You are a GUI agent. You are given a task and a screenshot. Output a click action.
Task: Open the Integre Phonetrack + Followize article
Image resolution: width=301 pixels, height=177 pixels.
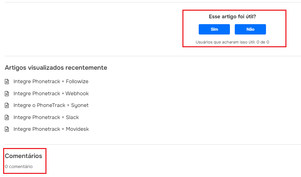coord(51,81)
